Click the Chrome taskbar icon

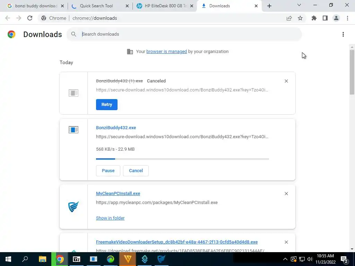coord(60,259)
